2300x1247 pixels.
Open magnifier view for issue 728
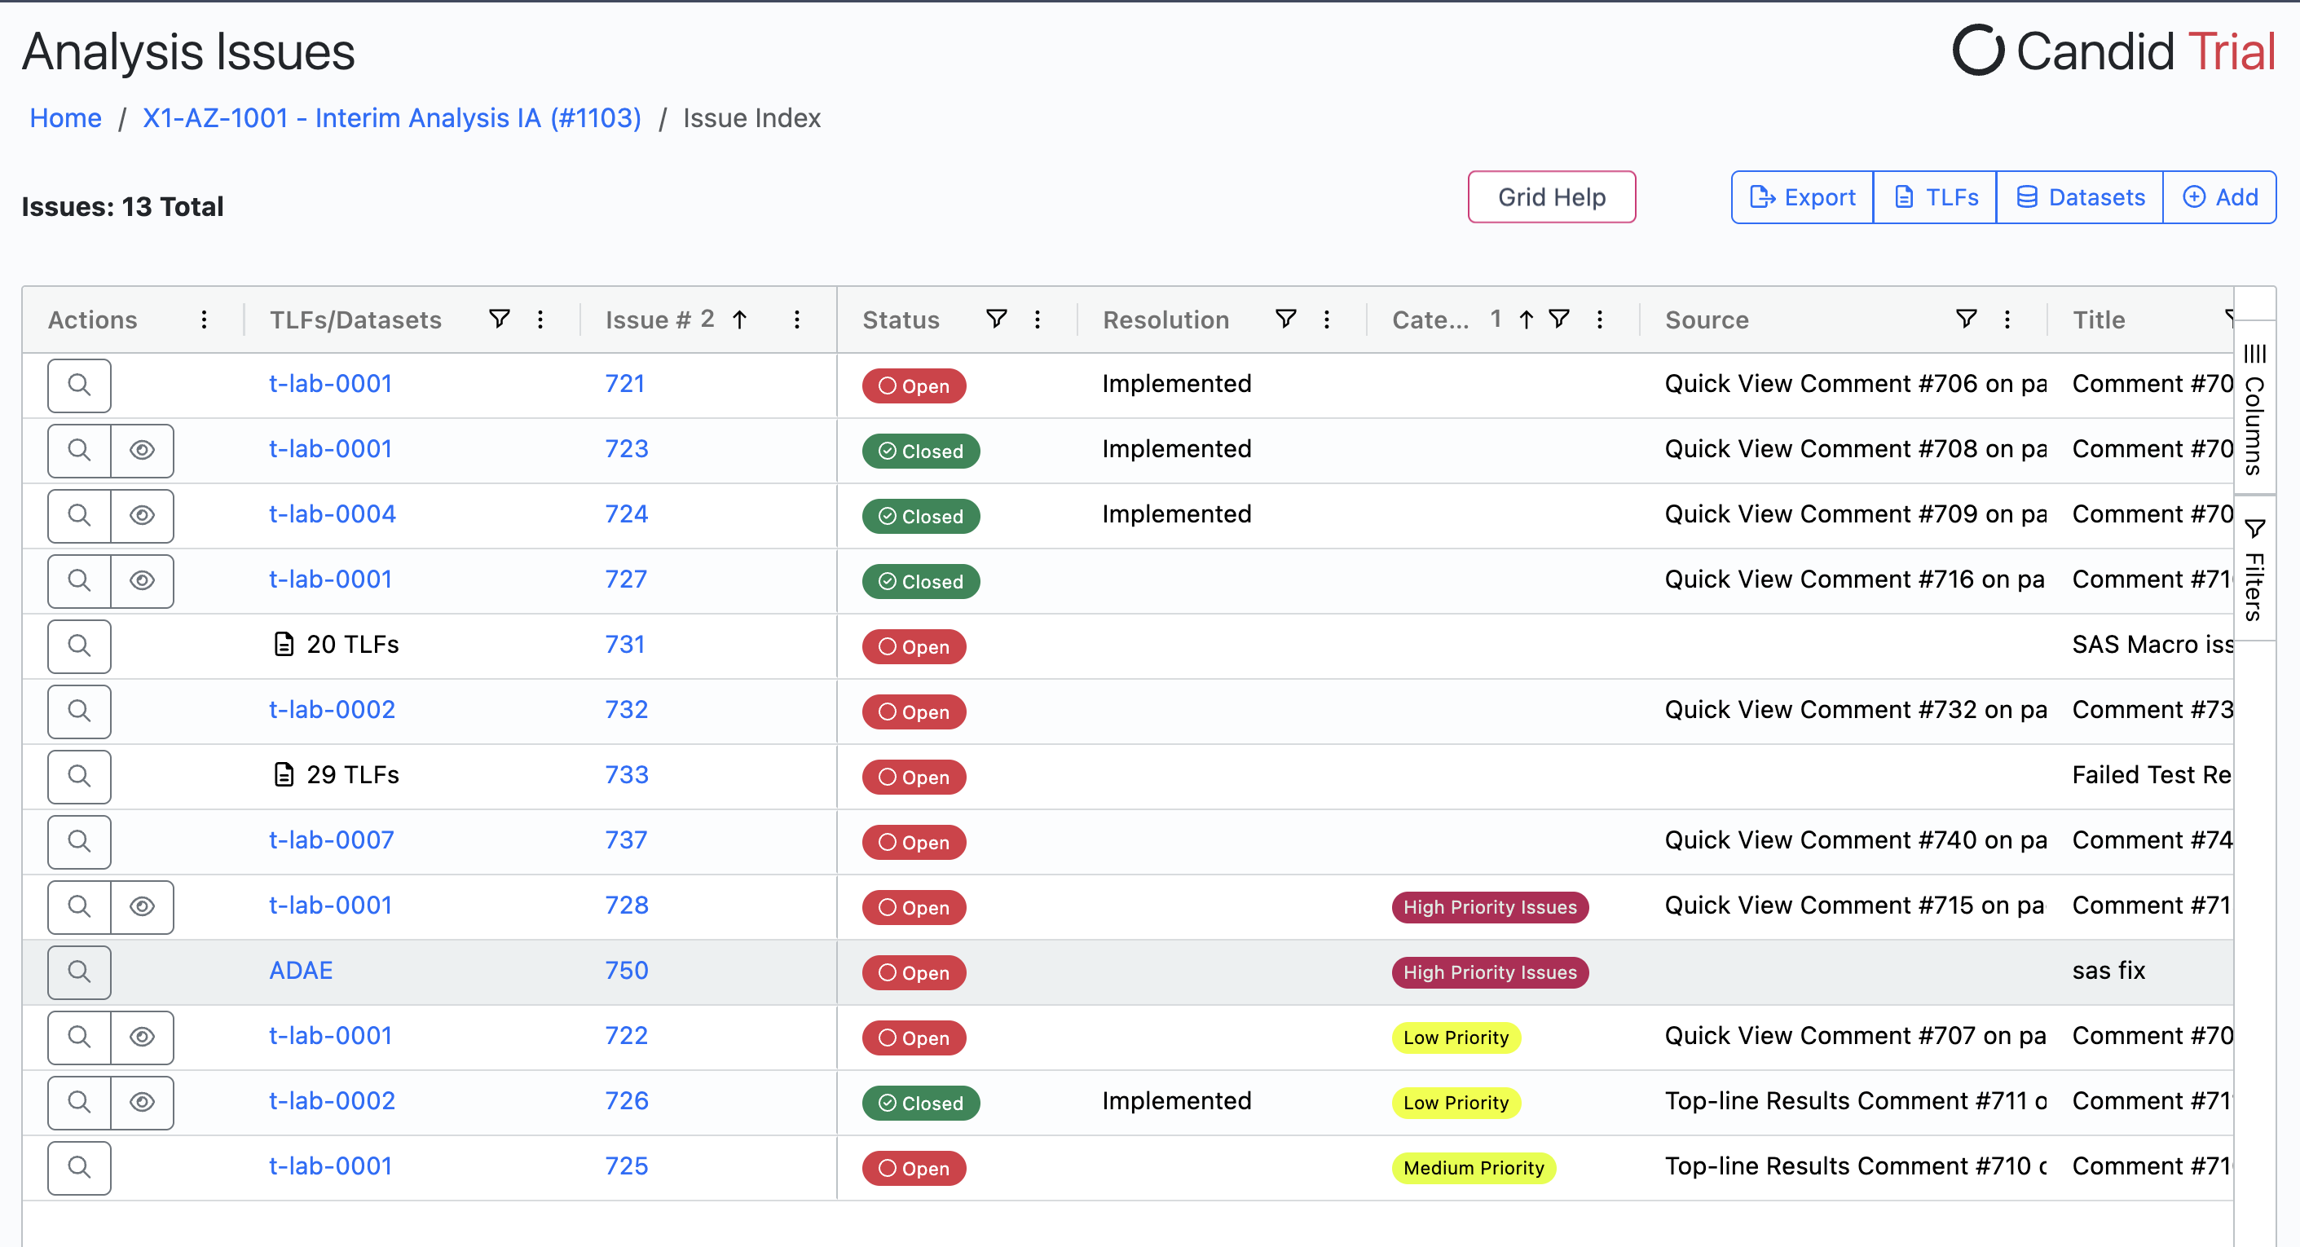(78, 907)
